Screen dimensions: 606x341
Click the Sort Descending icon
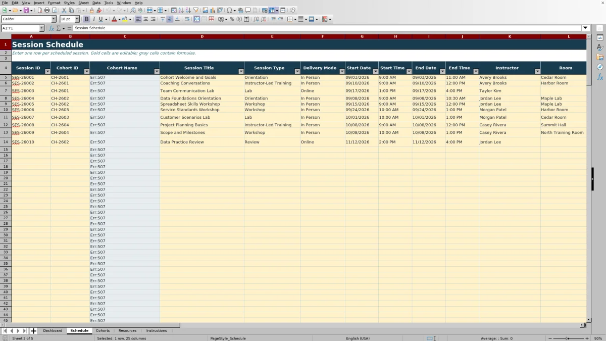188,10
